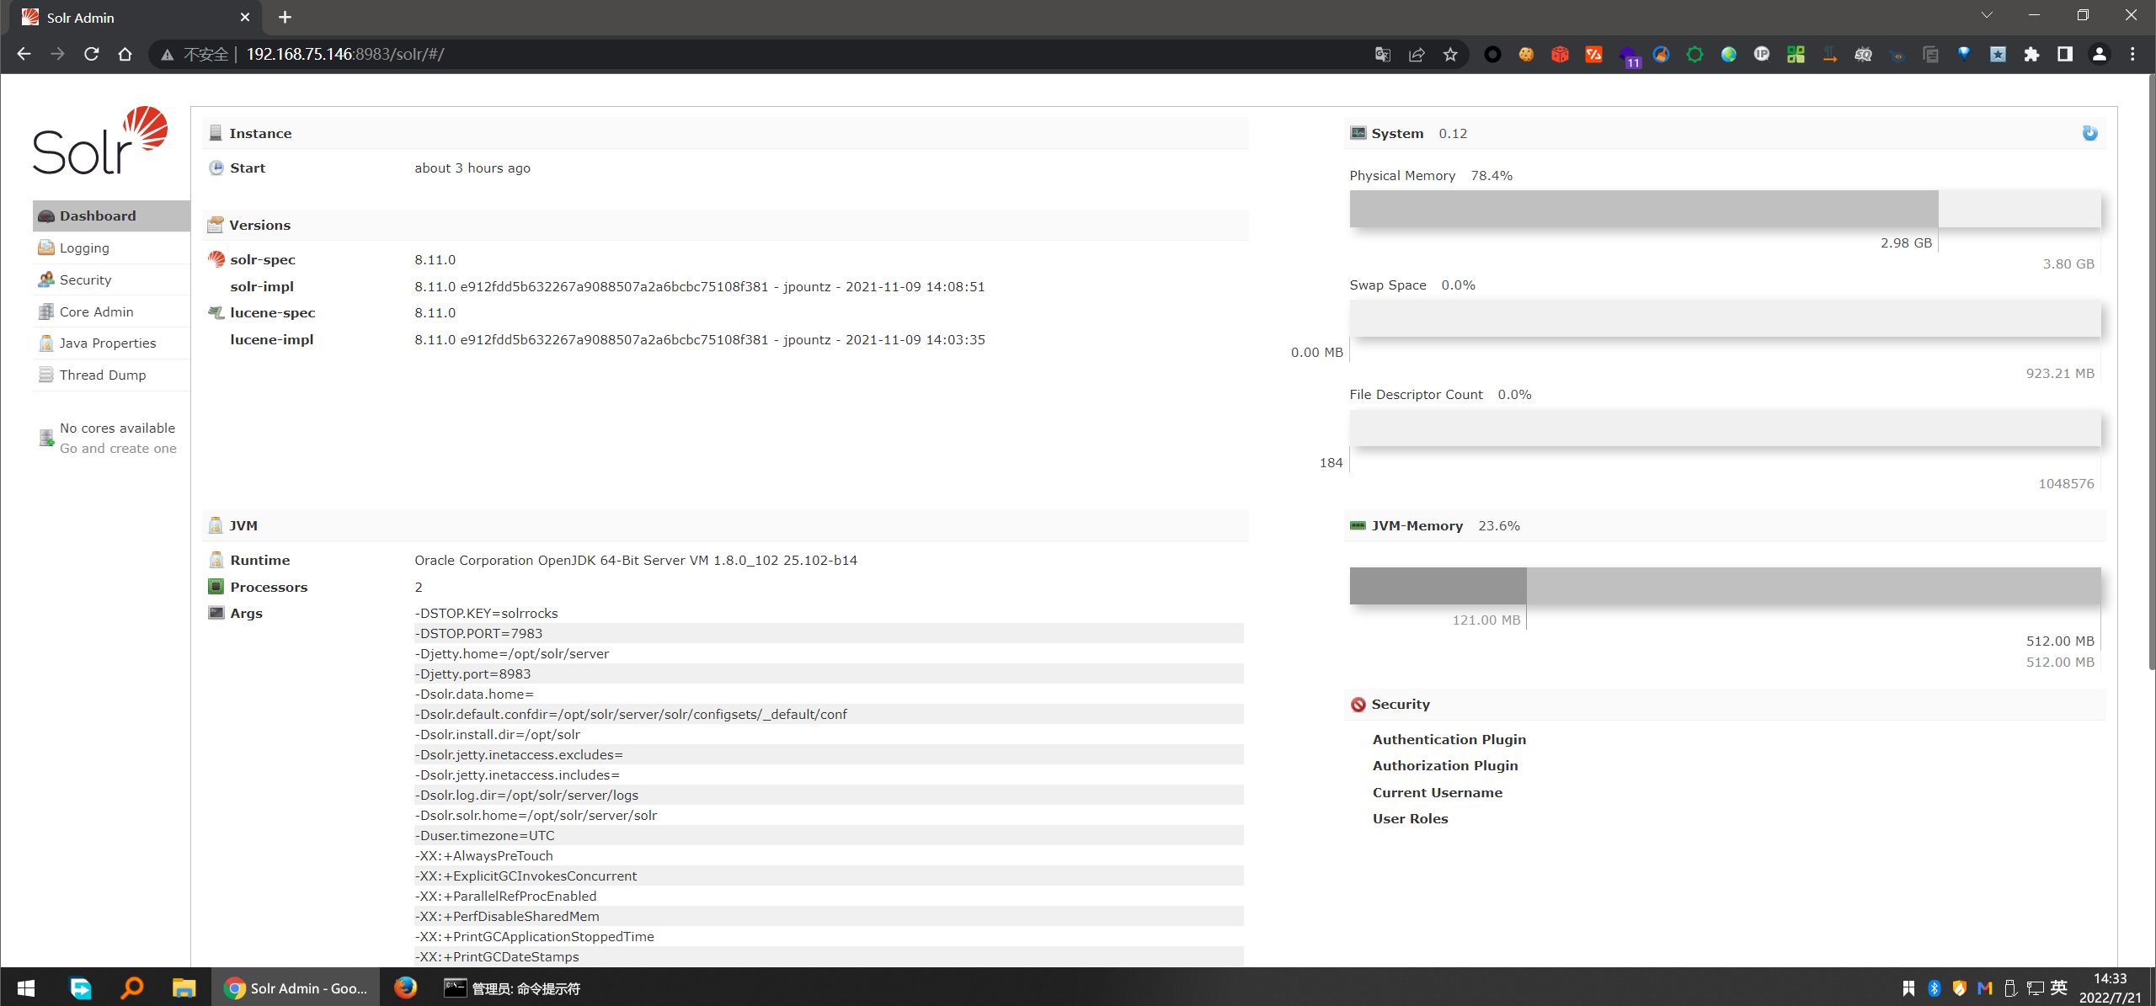Click 'No cores available' text
The width and height of the screenshot is (2156, 1006).
[117, 428]
